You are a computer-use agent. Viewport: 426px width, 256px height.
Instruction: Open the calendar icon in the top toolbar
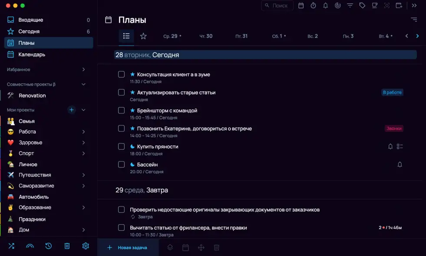(x=301, y=6)
